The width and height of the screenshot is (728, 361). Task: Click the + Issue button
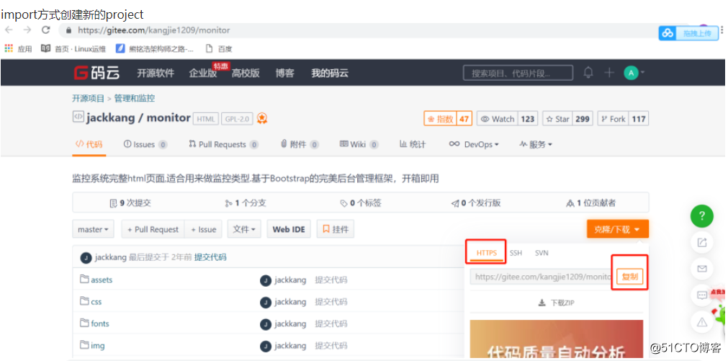203,229
